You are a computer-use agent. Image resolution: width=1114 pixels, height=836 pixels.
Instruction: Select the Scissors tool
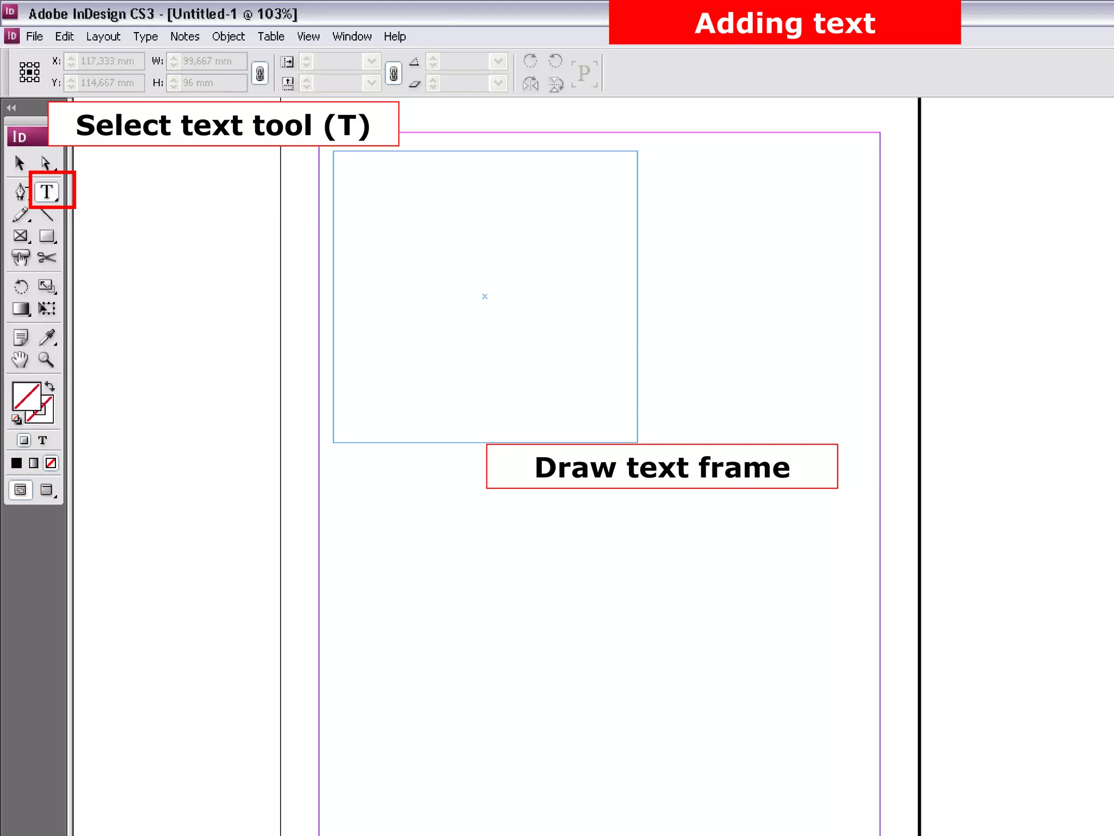(47, 257)
